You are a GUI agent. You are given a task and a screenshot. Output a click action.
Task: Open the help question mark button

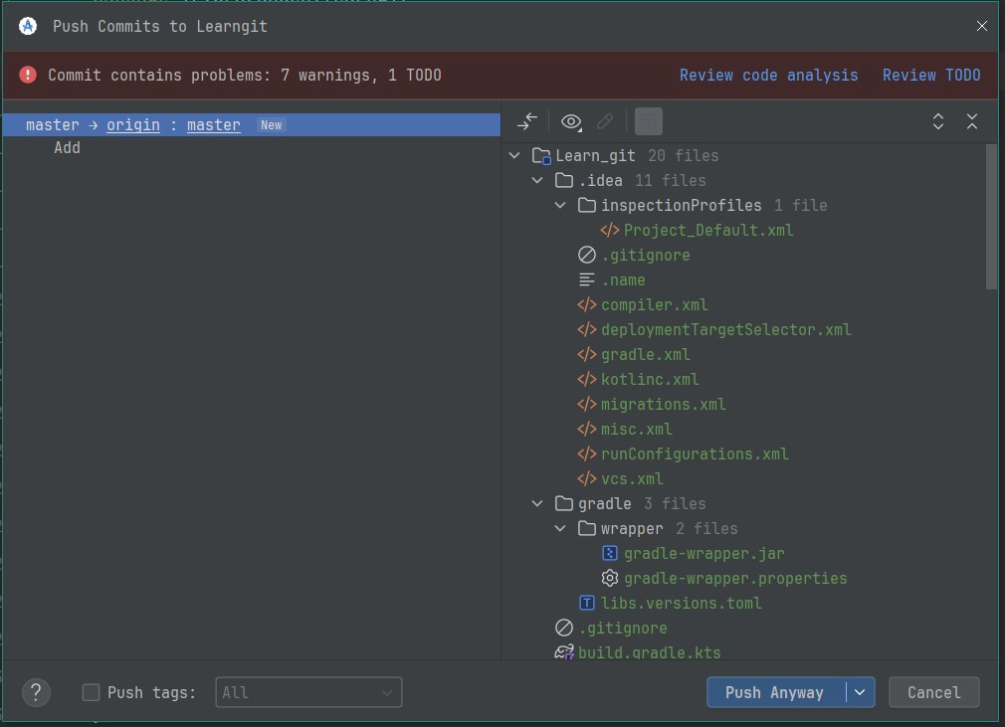click(36, 693)
